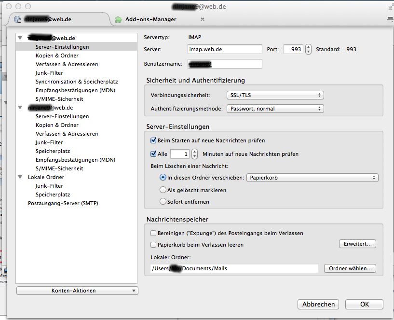Select Postausgang-Server (SMTP) in sidebar
This screenshot has height=320, width=394.
(x=63, y=203)
